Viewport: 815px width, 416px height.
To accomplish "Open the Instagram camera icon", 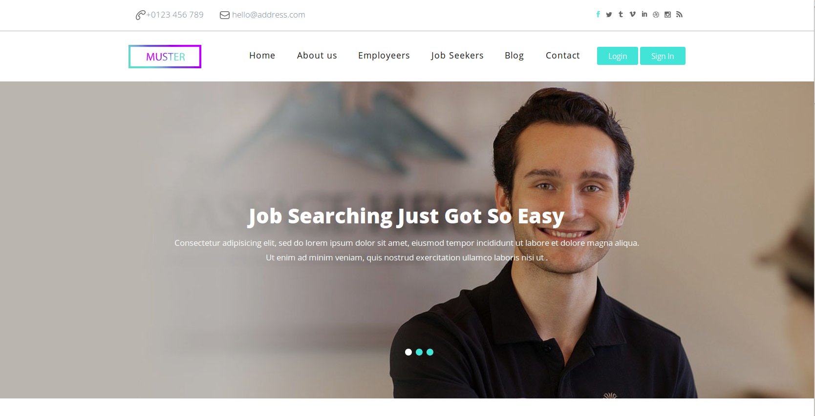I will [667, 15].
